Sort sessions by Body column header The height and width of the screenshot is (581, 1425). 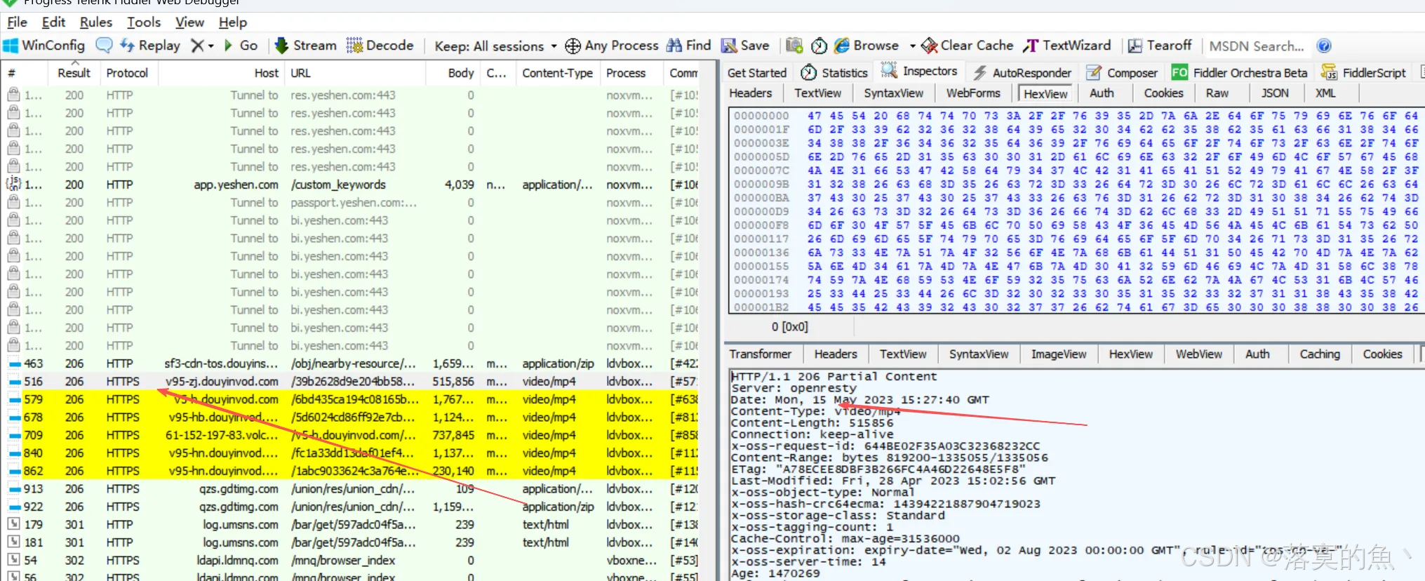pos(451,73)
